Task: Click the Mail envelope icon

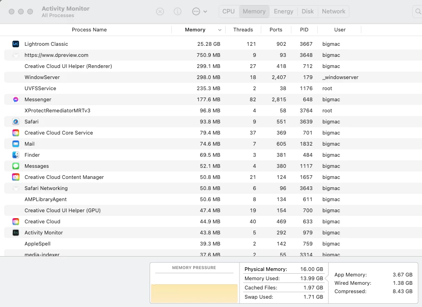Action: 16,144
